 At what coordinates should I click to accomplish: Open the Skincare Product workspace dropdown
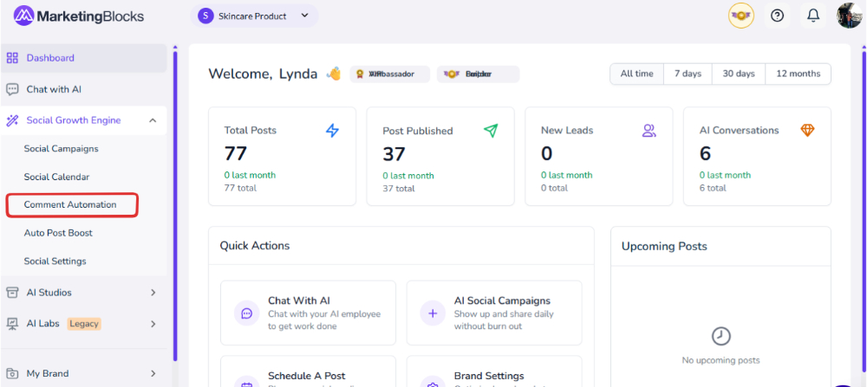click(x=254, y=16)
